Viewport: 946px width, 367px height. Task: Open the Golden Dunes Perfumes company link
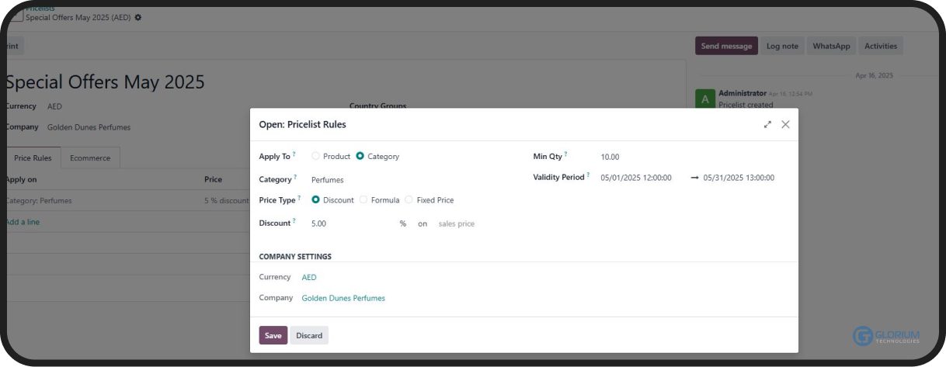(343, 298)
